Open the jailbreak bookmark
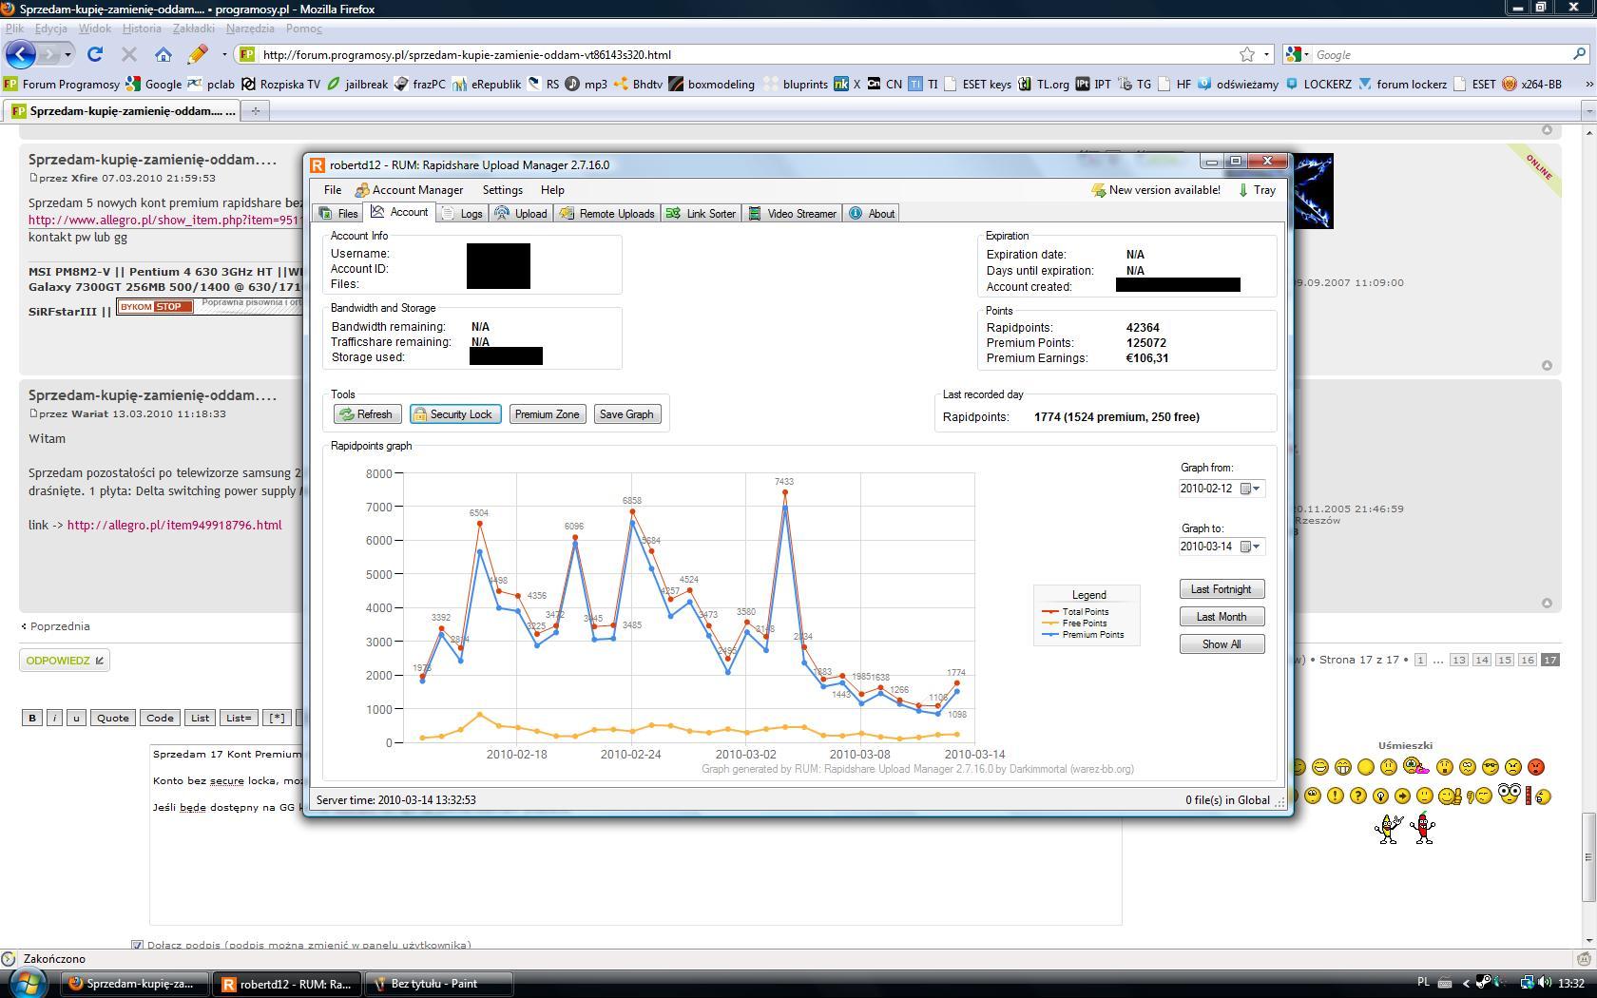Viewport: 1597px width, 998px height. point(357,84)
